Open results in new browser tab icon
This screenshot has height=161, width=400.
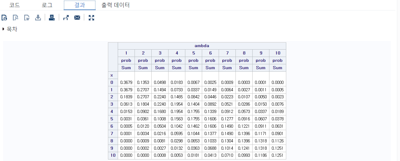66,18
